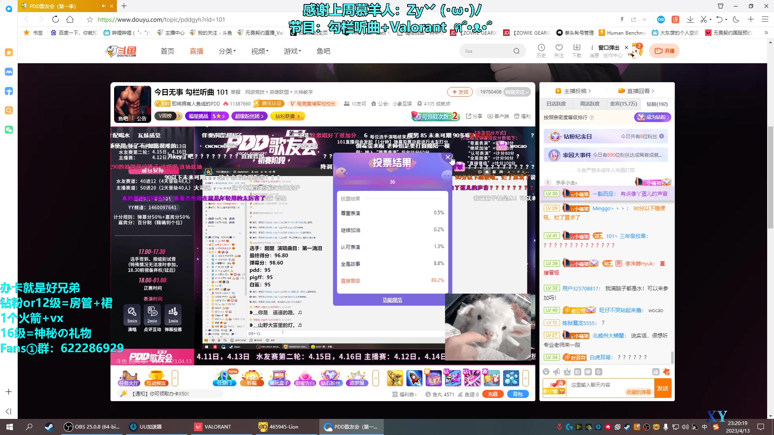Open the 视频 video dropdown
Viewport: 774px width, 435px height.
click(x=260, y=51)
